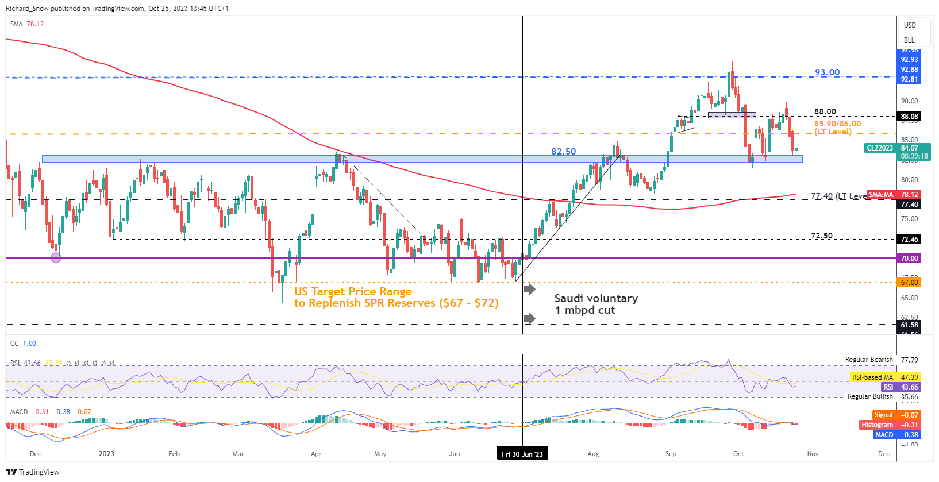The image size is (939, 482).
Task: Click the Feb label on time axis
Action: 174,454
